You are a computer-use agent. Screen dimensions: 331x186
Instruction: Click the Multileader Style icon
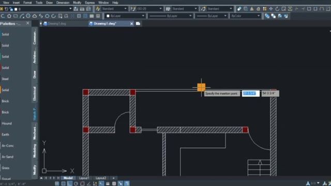(x=203, y=9)
